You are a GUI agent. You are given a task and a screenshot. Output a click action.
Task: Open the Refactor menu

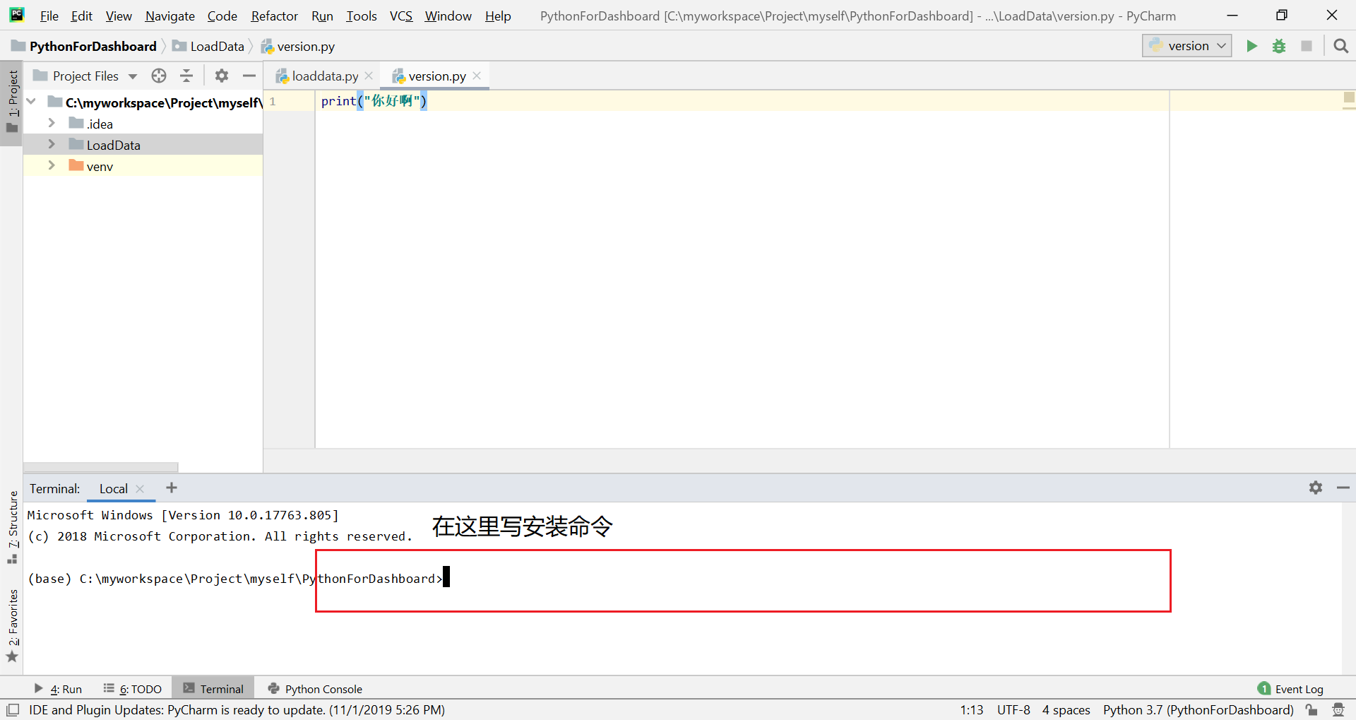pos(274,16)
